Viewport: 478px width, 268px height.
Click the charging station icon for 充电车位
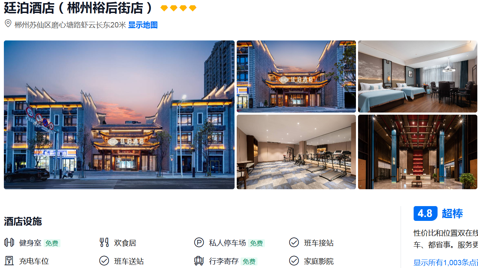(x=9, y=261)
